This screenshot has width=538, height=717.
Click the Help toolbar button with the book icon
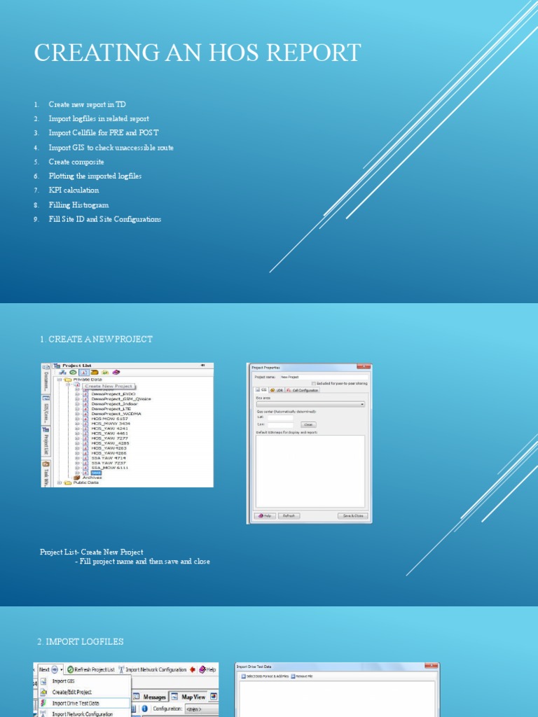click(207, 669)
